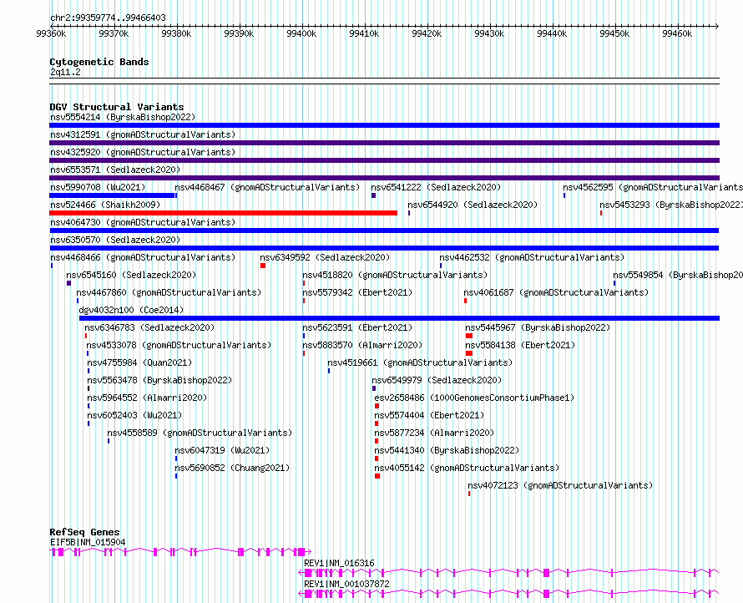Click the nsv6350570 (Sedlazeck2020) label
Screen dimensions: 743x603
click(115, 240)
